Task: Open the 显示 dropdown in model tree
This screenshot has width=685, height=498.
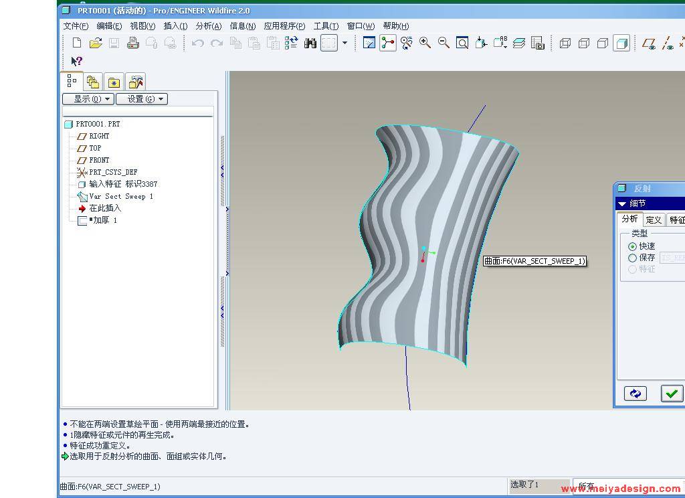Action: [x=88, y=99]
